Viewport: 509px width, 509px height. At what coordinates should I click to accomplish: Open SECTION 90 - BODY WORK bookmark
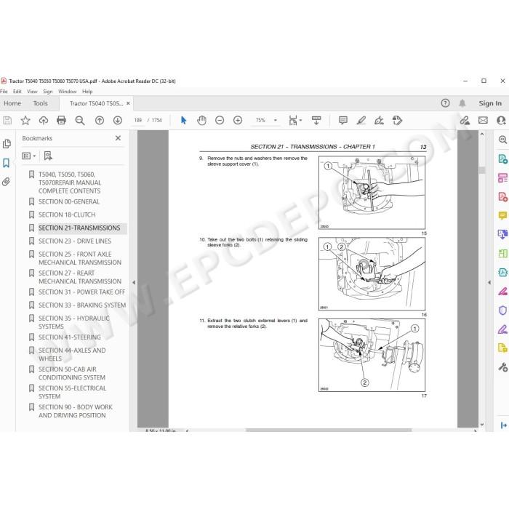pos(76,411)
